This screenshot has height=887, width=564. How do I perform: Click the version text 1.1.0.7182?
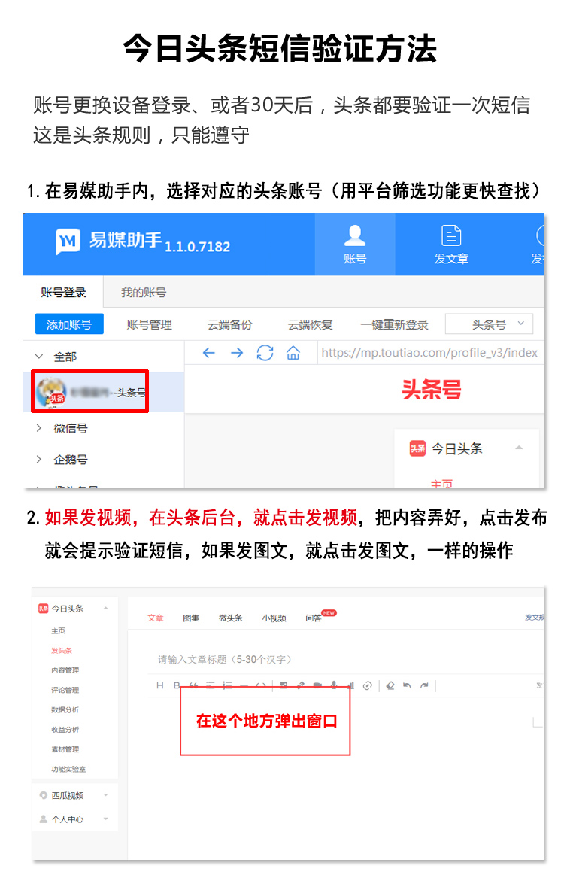[x=198, y=247]
